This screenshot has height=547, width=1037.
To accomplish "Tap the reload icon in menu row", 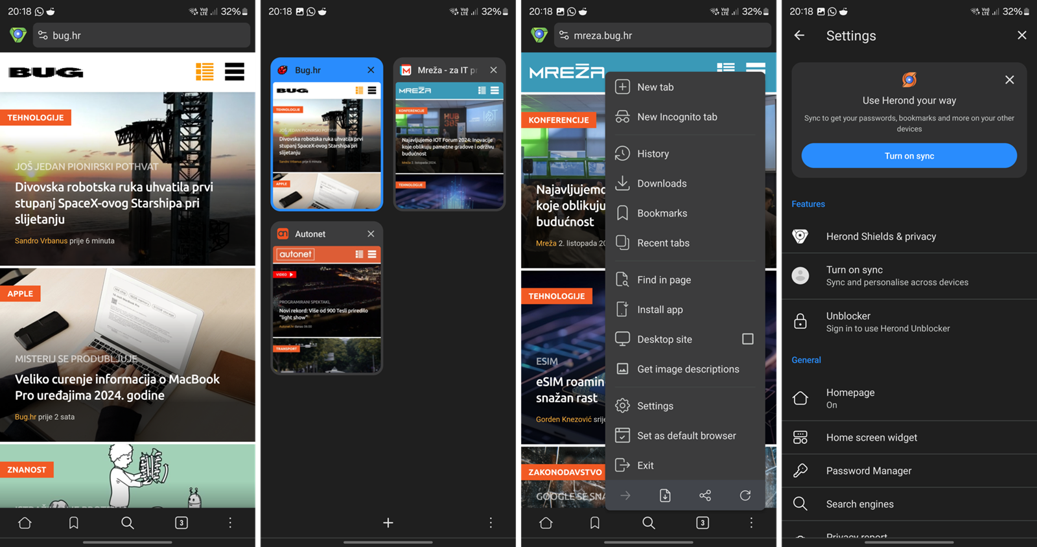I will [745, 496].
